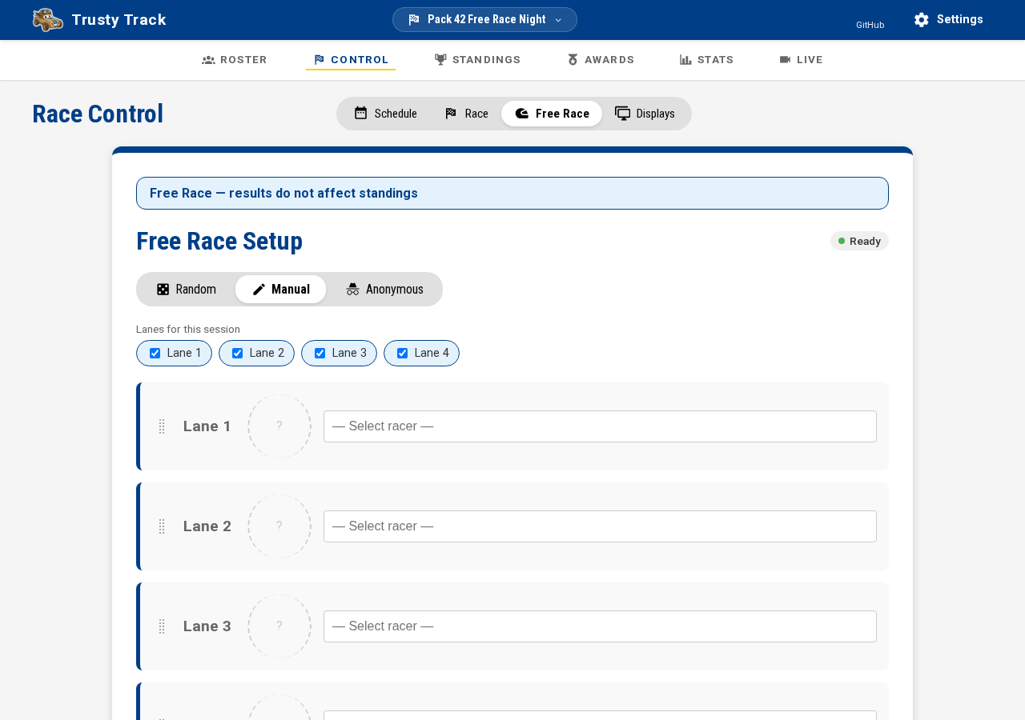
Task: Click the Random dice icon
Action: click(163, 290)
